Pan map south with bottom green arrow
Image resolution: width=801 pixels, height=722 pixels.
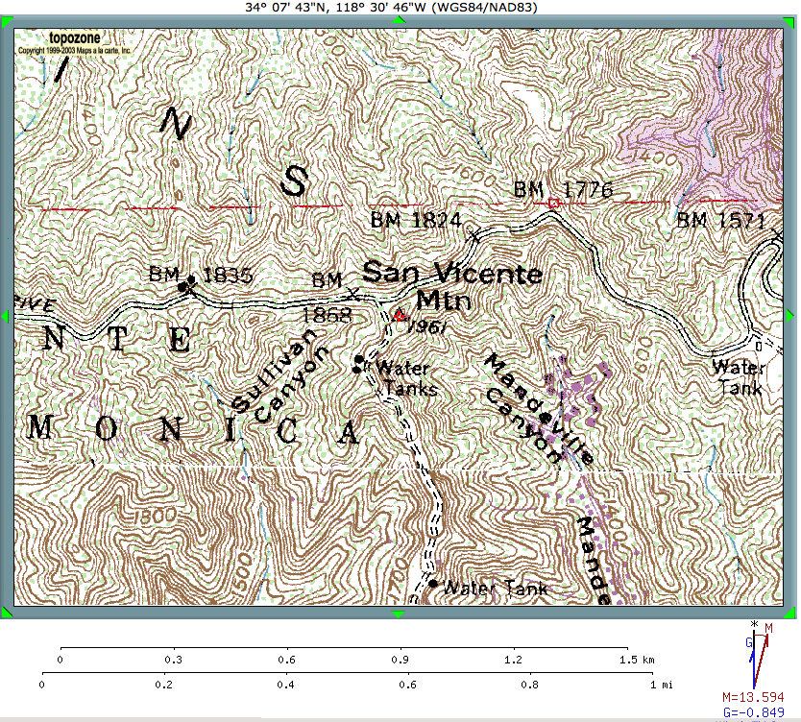pos(400,613)
